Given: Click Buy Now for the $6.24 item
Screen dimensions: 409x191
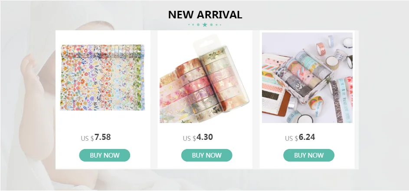Looking at the screenshot, I should click(x=309, y=155).
